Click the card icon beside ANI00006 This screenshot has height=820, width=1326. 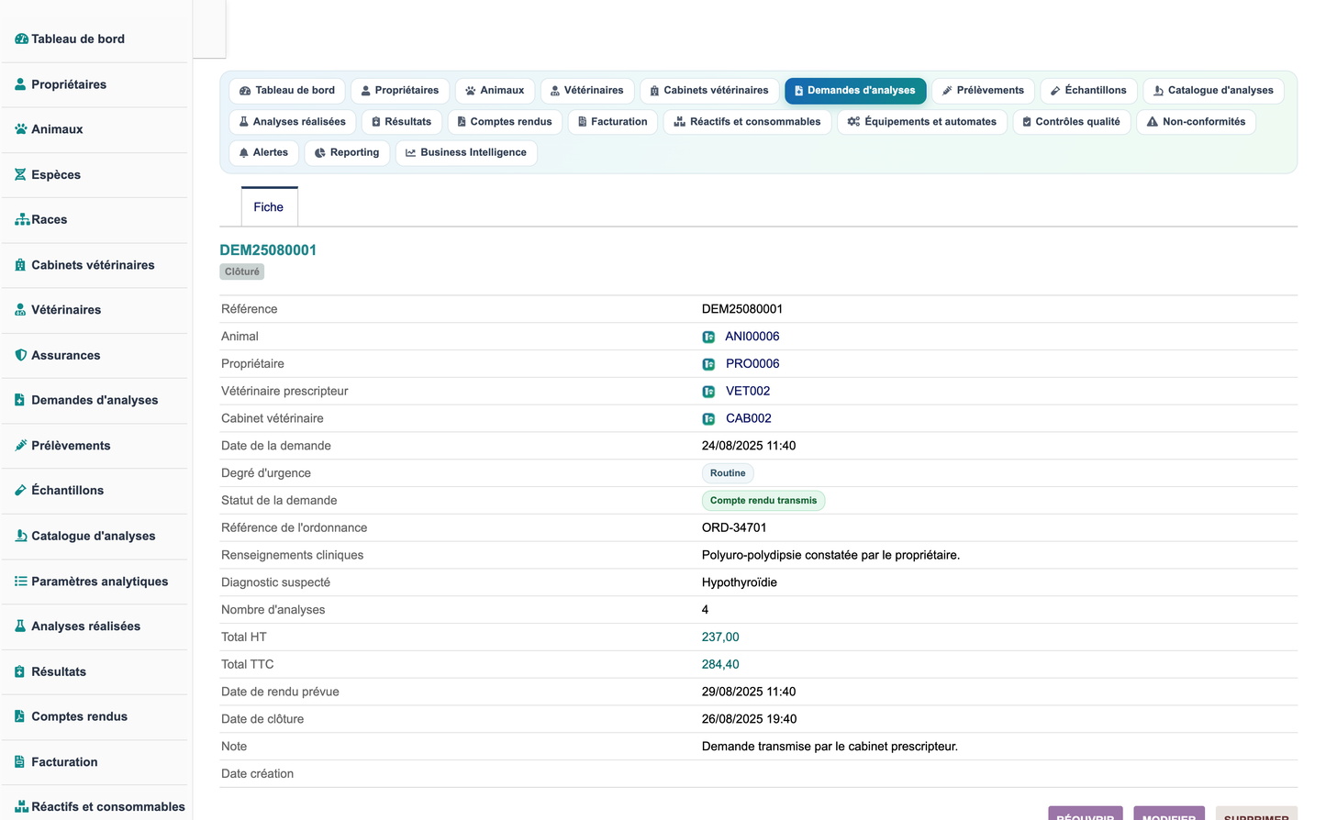click(708, 337)
